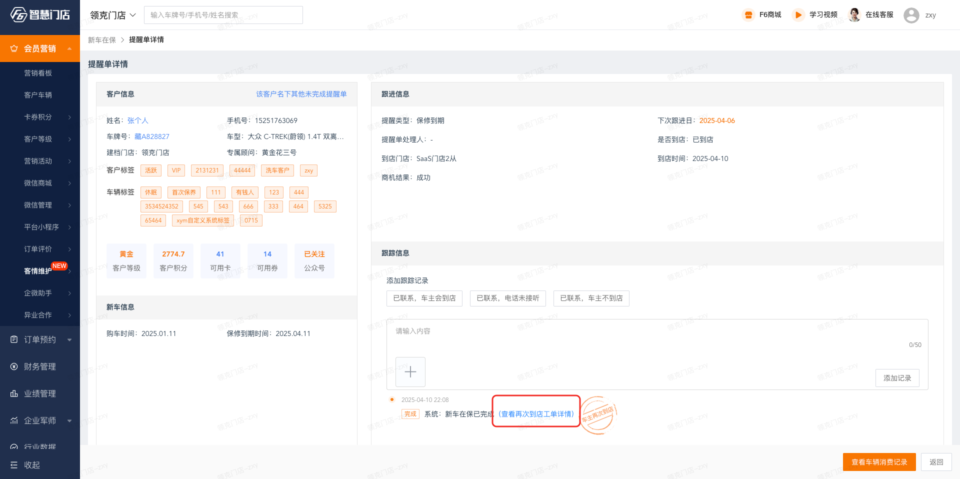
Task: Expand the 营销活动 submenu
Action: pyautogui.click(x=69, y=161)
